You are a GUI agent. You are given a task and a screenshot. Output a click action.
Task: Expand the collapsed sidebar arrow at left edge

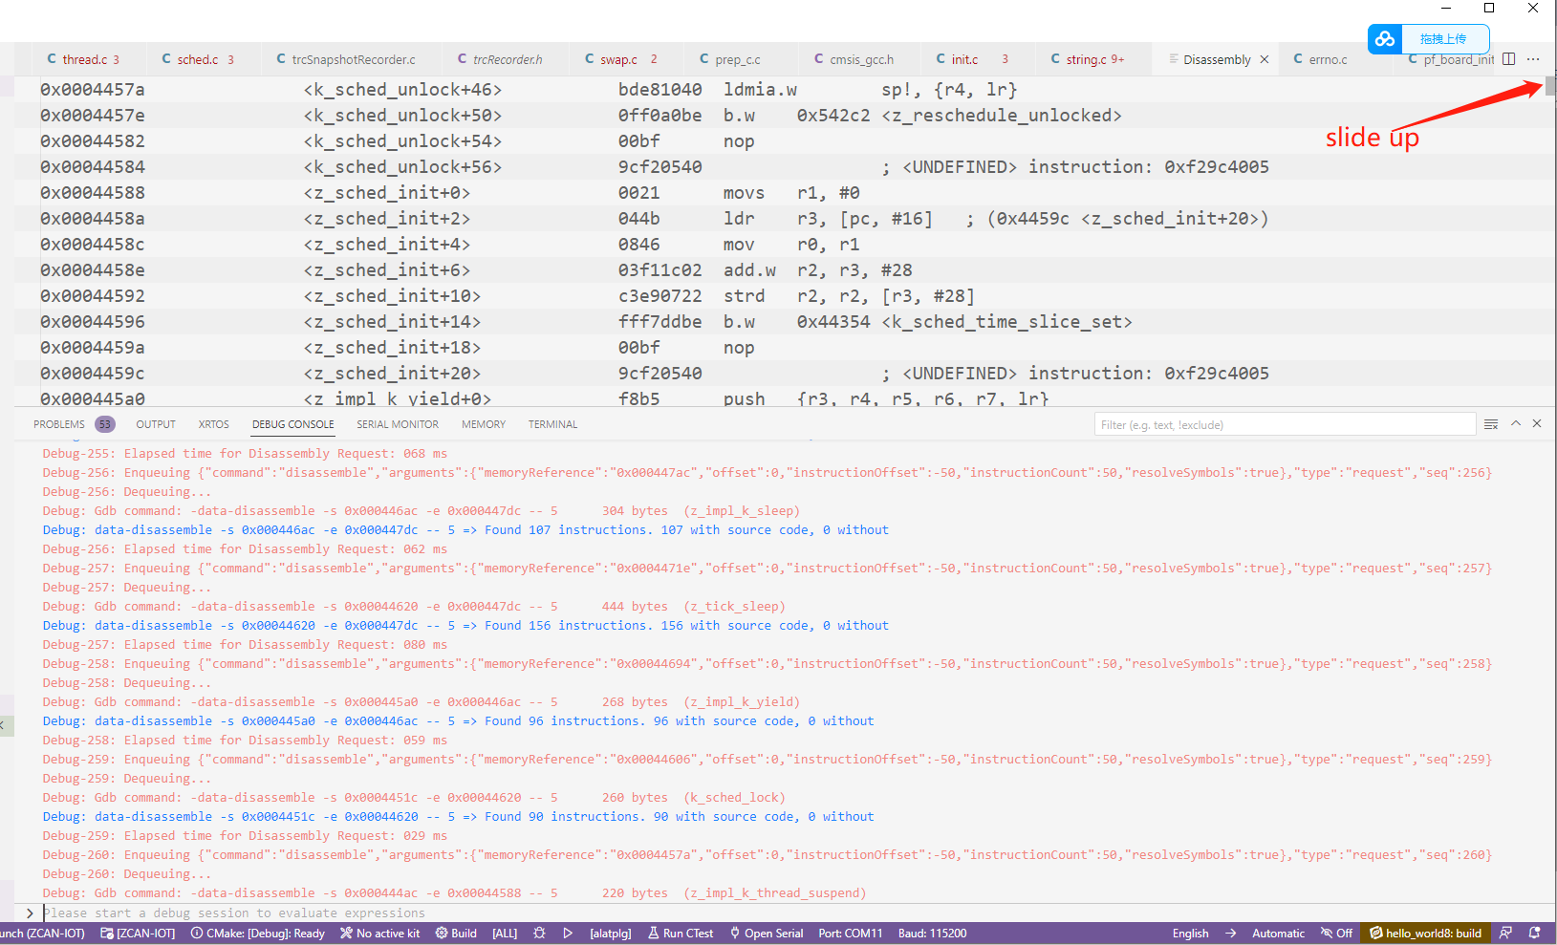click(5, 725)
